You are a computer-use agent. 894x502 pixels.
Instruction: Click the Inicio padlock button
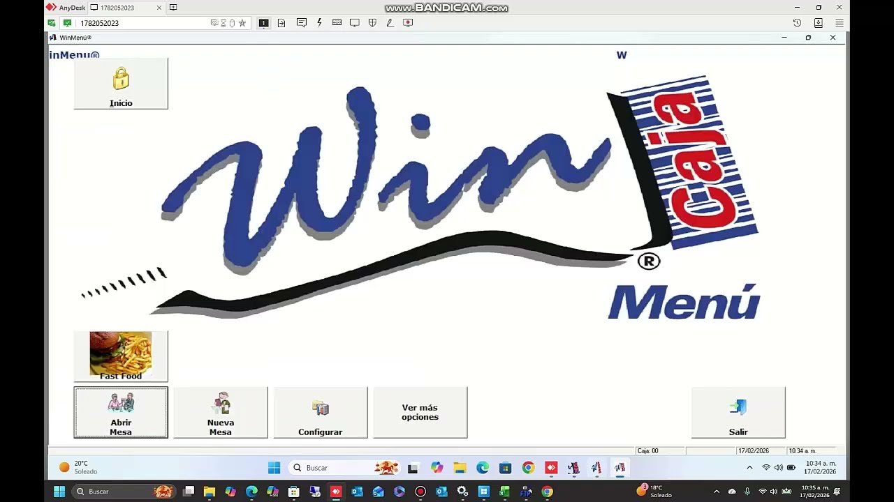(x=121, y=83)
